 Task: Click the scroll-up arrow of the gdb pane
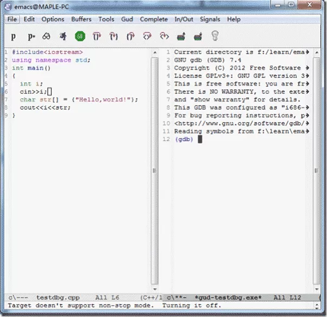click(x=317, y=52)
